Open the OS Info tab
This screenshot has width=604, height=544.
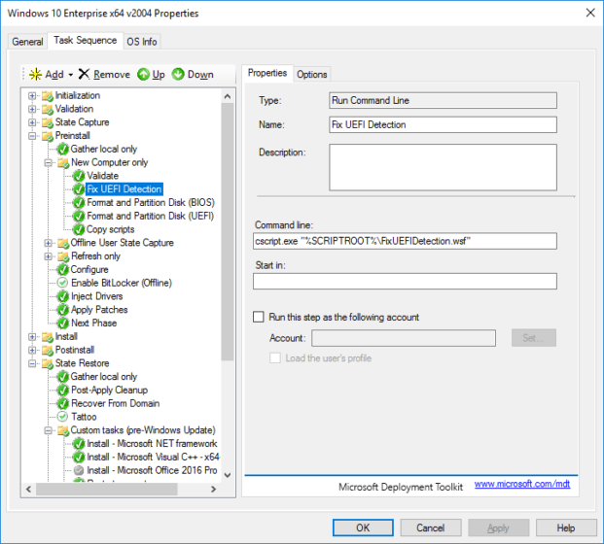click(x=142, y=42)
